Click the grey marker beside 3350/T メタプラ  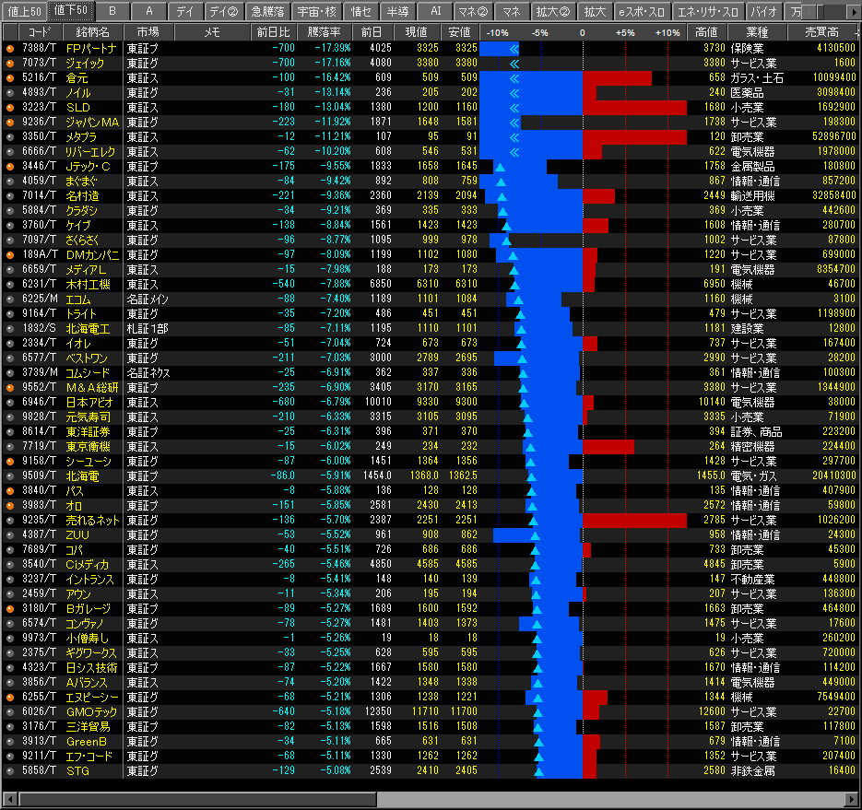(x=10, y=137)
